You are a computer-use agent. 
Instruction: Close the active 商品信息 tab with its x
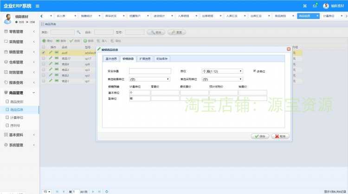click(317, 16)
